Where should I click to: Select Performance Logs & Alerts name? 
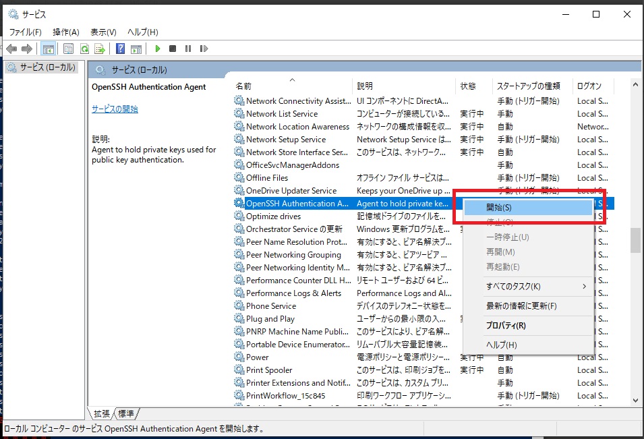(x=293, y=293)
